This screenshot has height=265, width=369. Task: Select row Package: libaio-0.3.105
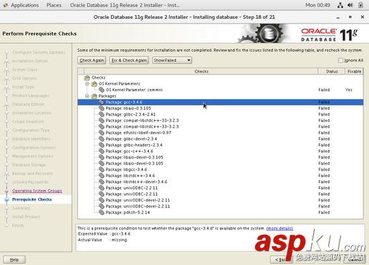pos(220,108)
